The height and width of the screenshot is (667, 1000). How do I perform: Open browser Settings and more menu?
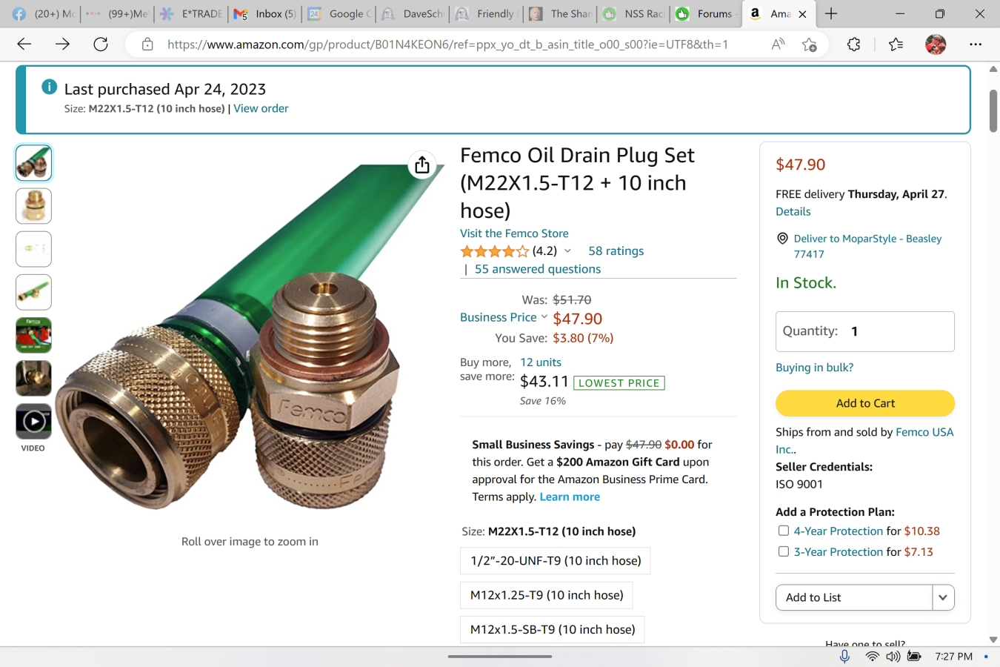pyautogui.click(x=976, y=44)
